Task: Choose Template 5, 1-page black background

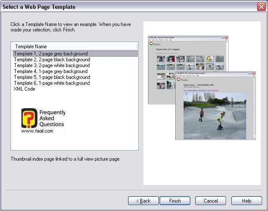Action: (x=52, y=77)
